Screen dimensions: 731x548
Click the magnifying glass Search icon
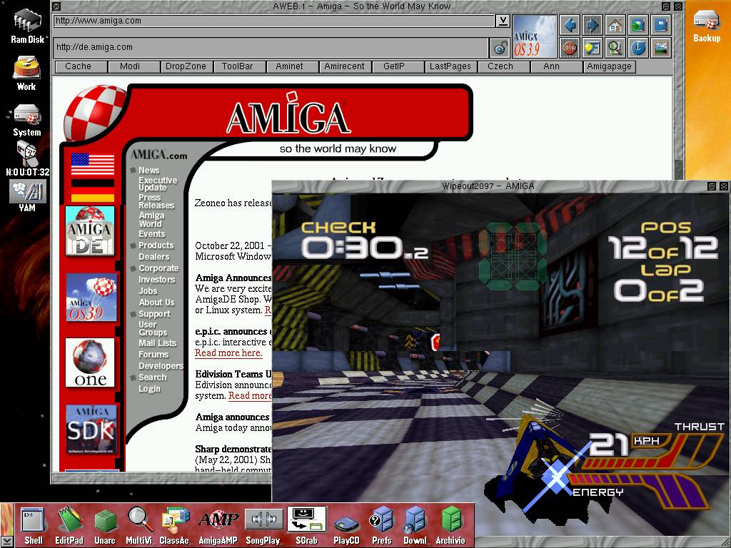tap(615, 48)
